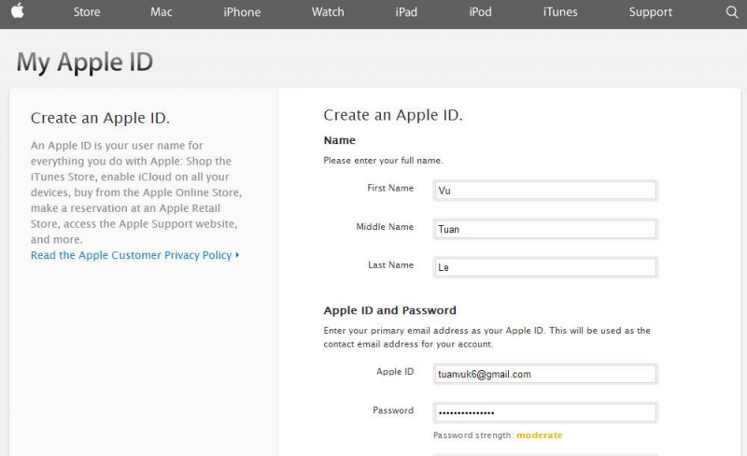The image size is (747, 456).
Task: Focus the Middle Name field containing Tuan
Action: (545, 229)
